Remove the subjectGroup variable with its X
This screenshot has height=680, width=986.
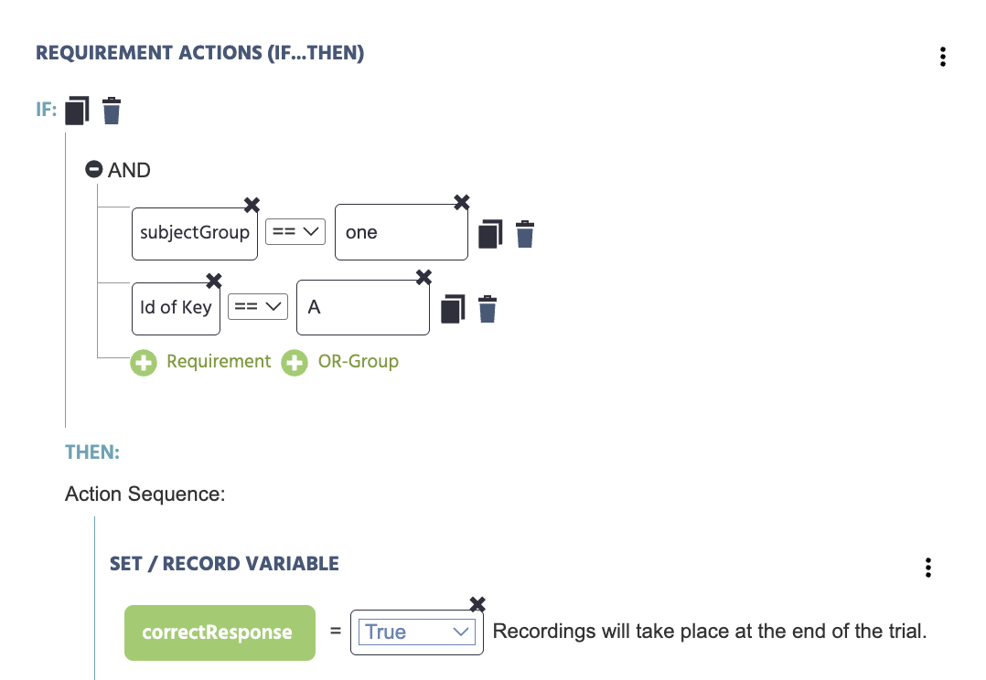pos(252,205)
